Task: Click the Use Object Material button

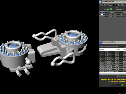Action: (x=122, y=76)
